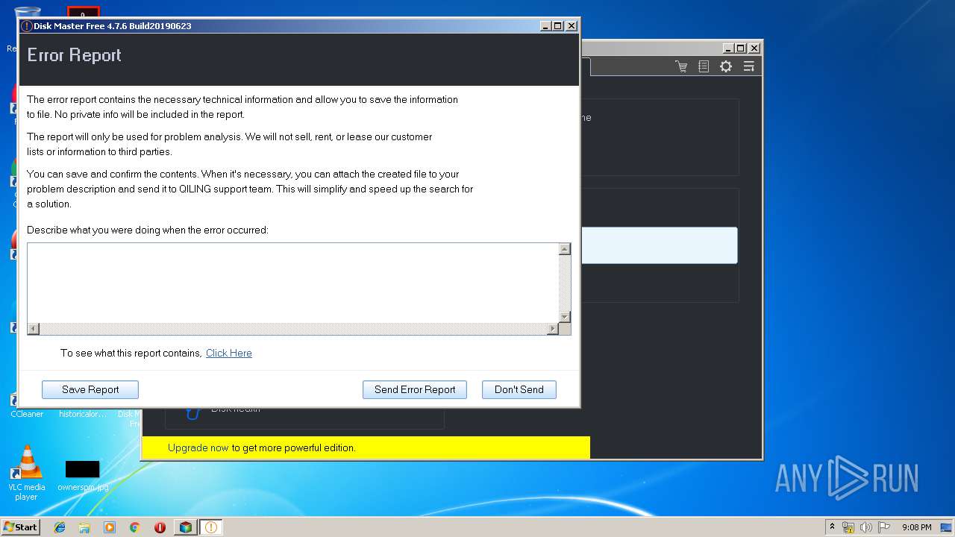Follow the Click Here link
This screenshot has width=955, height=537.
click(x=229, y=353)
